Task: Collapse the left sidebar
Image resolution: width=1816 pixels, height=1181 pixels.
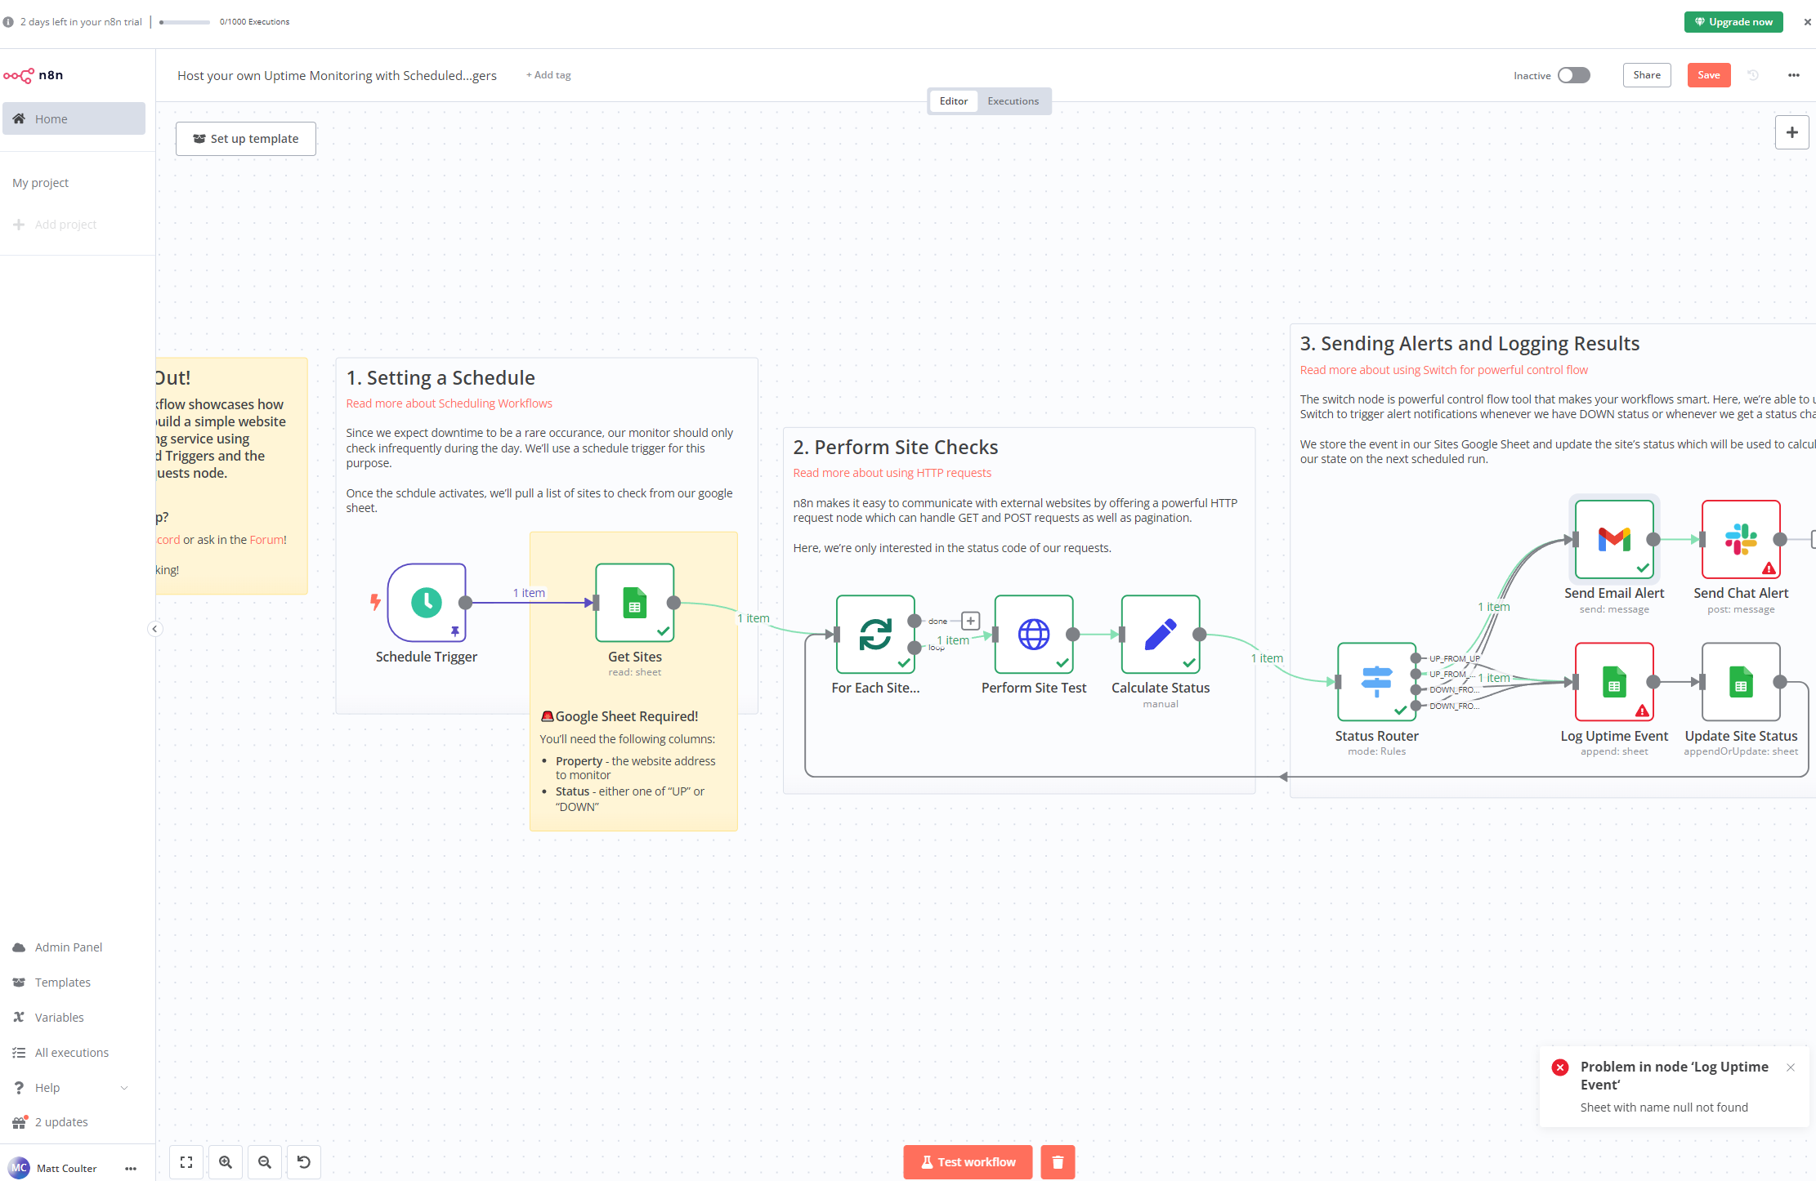Action: coord(154,629)
